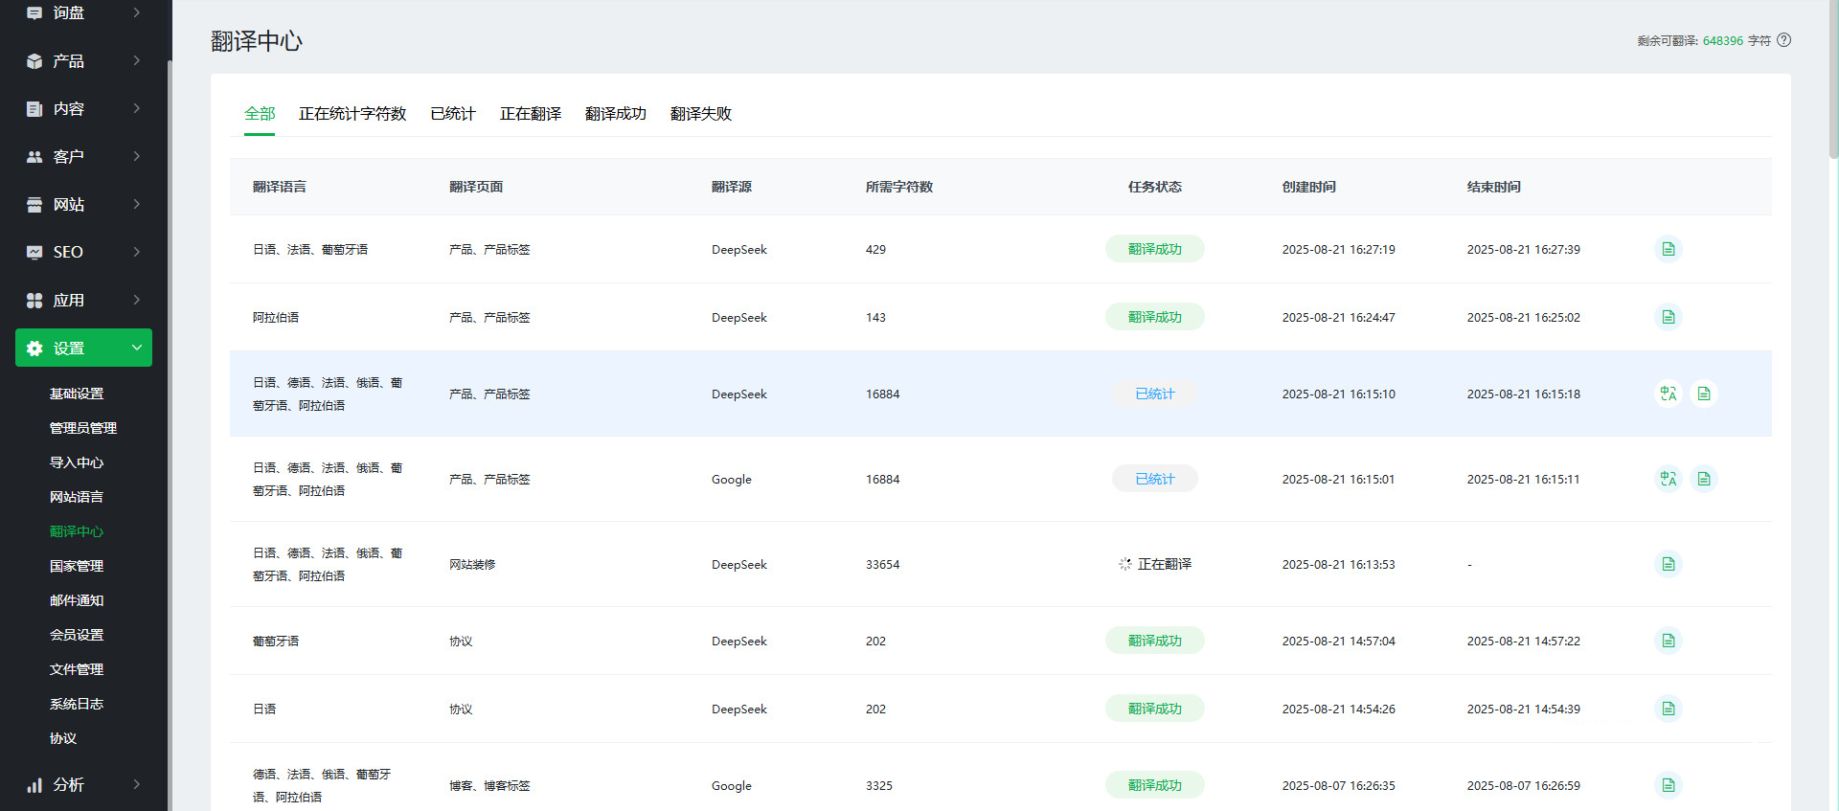Collapse the 设置 sidebar menu
Screen dimensions: 1839x811
[83, 349]
